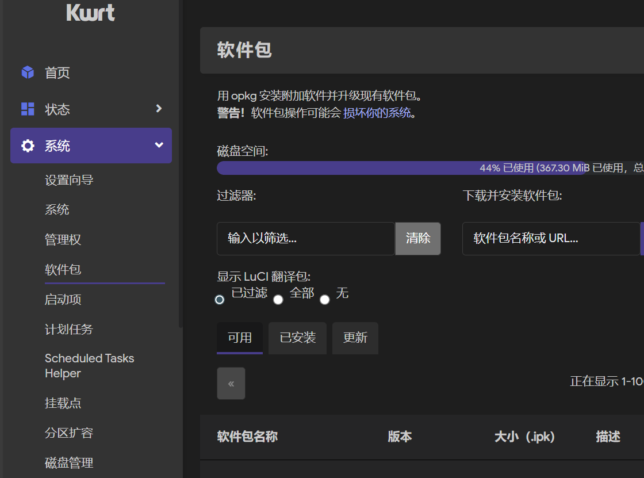Open 设置向导 in the sidebar
This screenshot has height=478, width=644.
point(69,180)
